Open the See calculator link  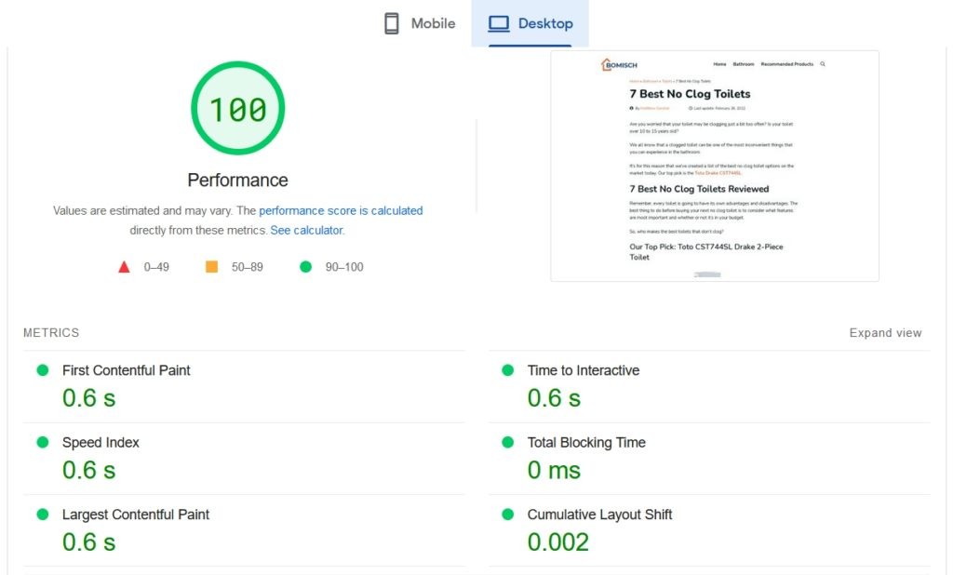coord(306,230)
